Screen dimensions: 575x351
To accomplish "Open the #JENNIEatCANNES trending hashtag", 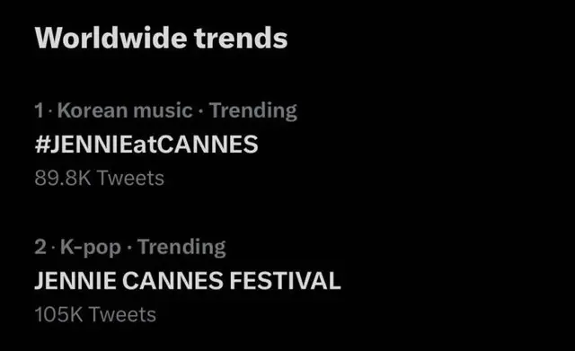I will (146, 144).
